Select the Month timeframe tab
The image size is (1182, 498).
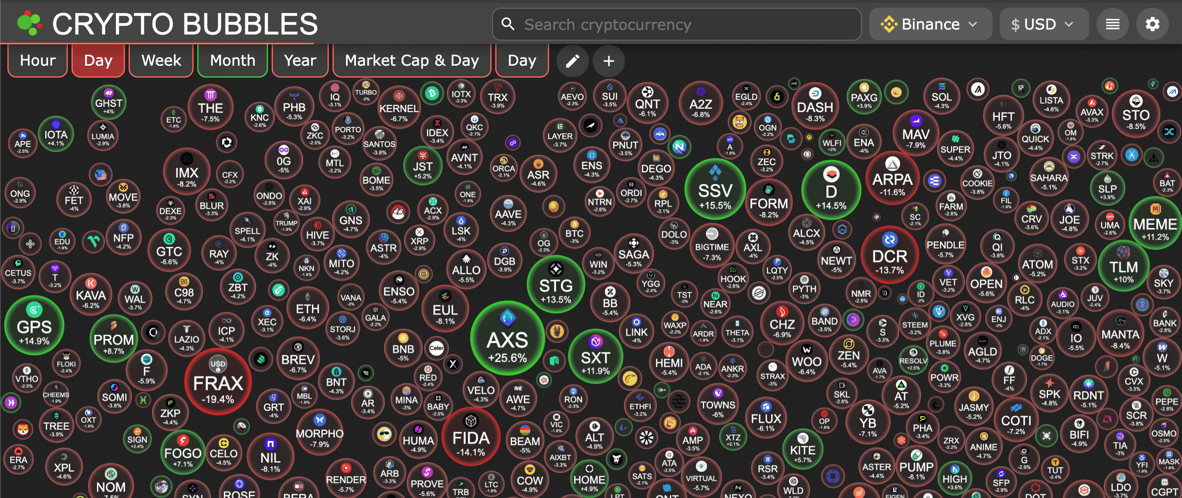232,60
